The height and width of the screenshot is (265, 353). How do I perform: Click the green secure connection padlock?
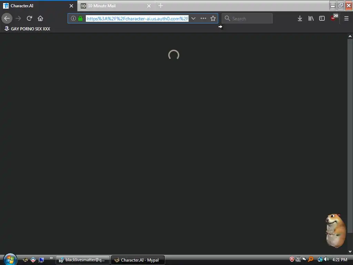(x=80, y=18)
